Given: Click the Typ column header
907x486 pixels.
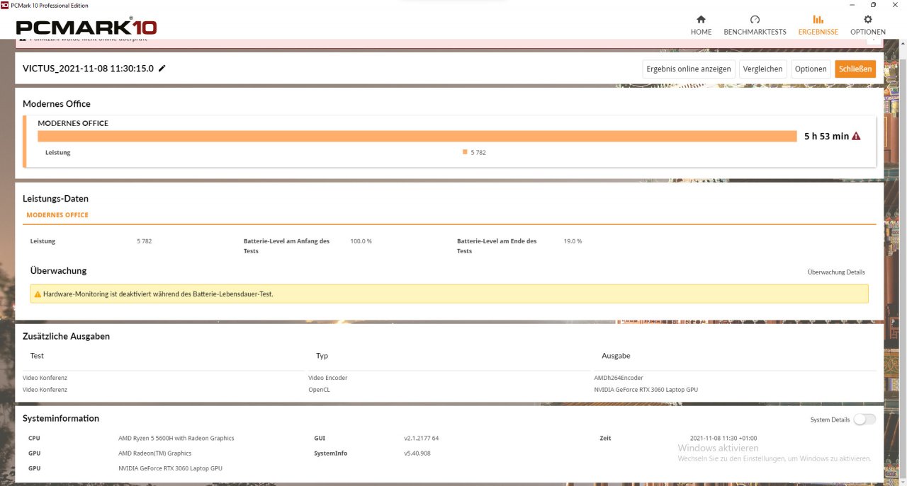Looking at the screenshot, I should [322, 356].
